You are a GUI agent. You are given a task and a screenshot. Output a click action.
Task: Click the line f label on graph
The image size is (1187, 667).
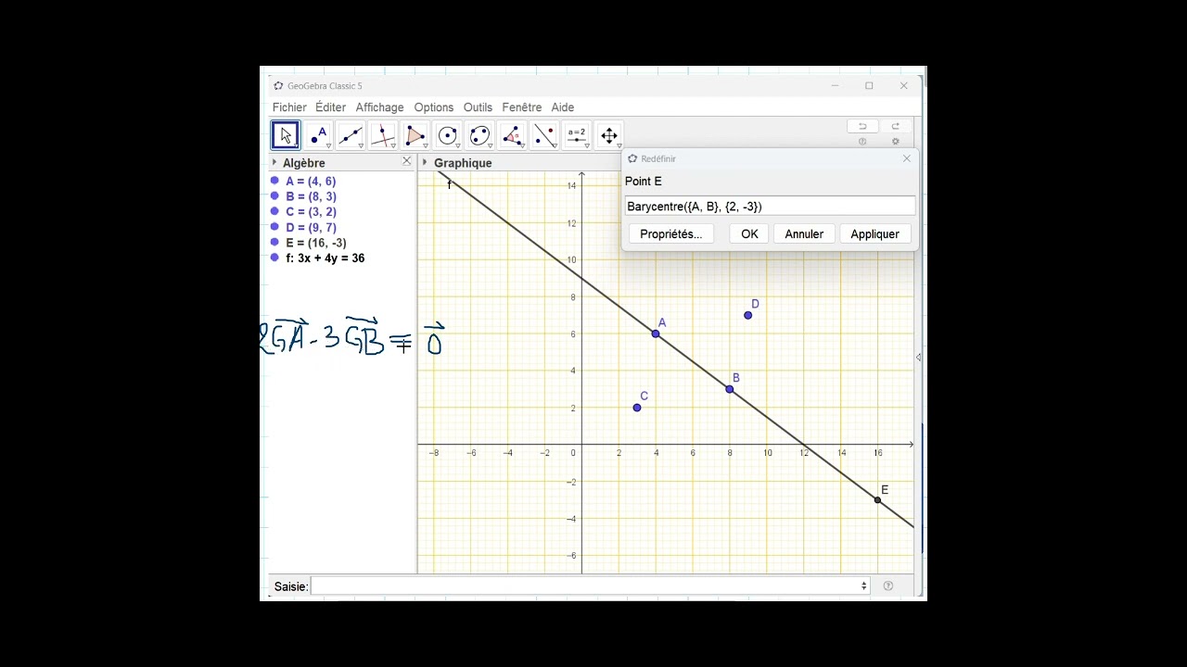click(450, 185)
